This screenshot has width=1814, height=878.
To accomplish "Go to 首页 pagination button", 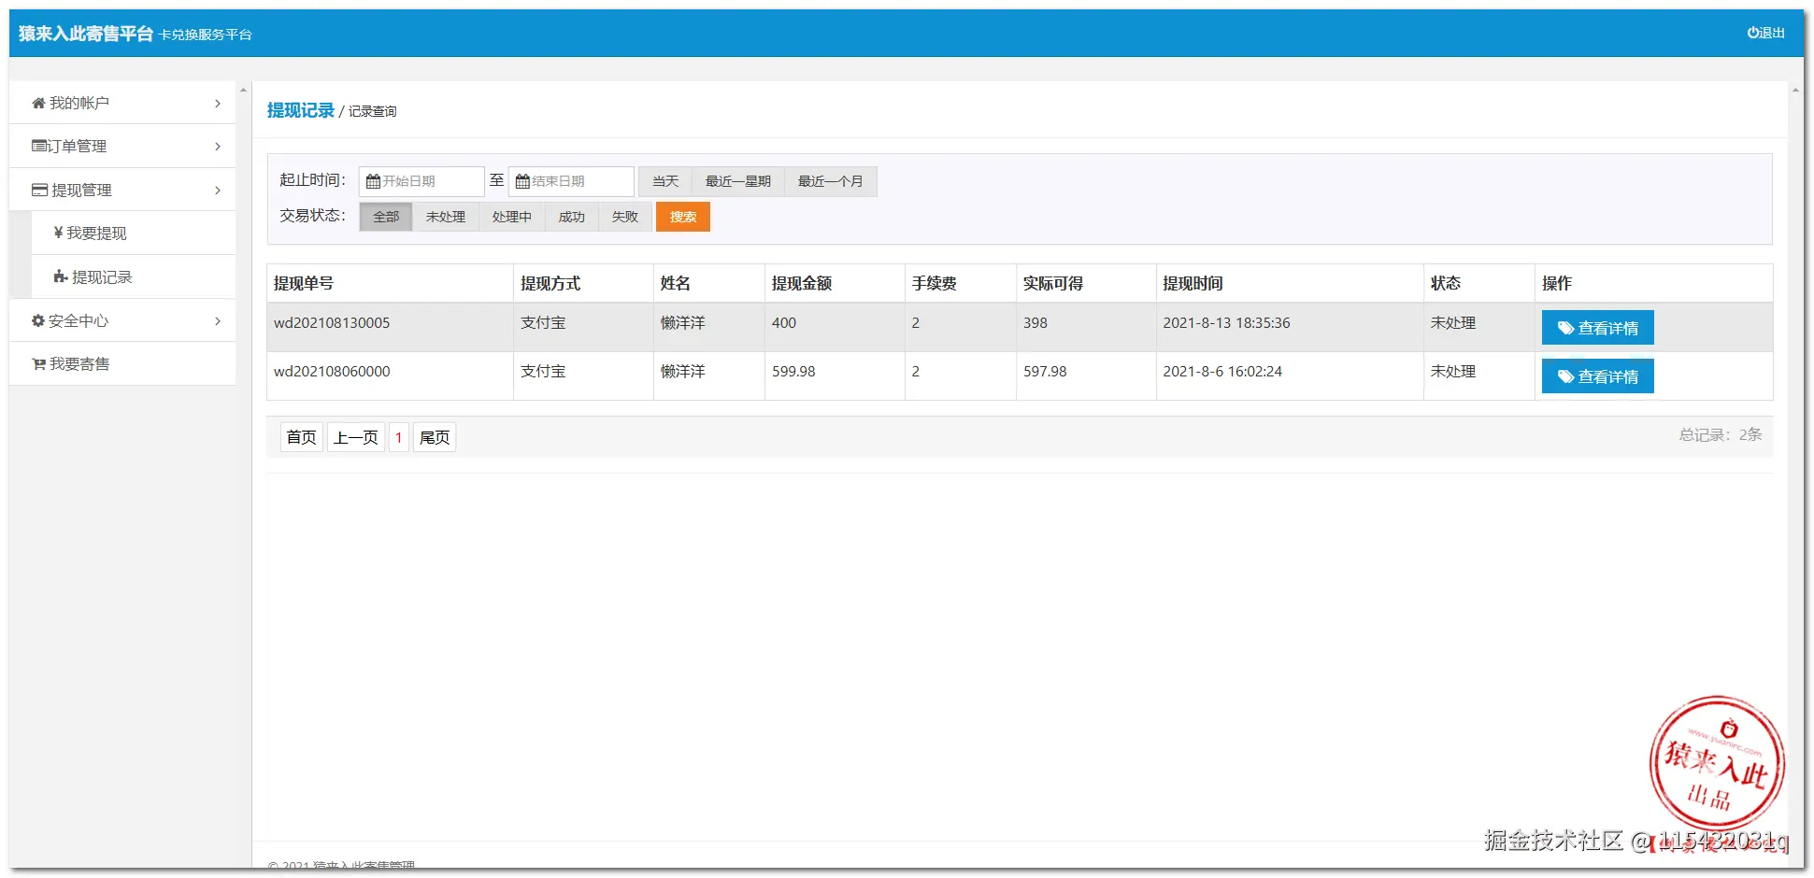I will click(302, 437).
